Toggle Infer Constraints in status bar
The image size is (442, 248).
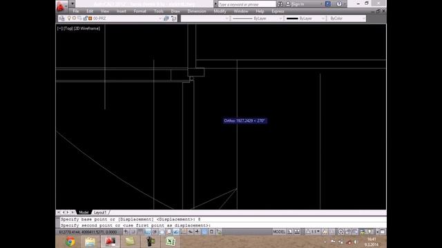[126, 231]
